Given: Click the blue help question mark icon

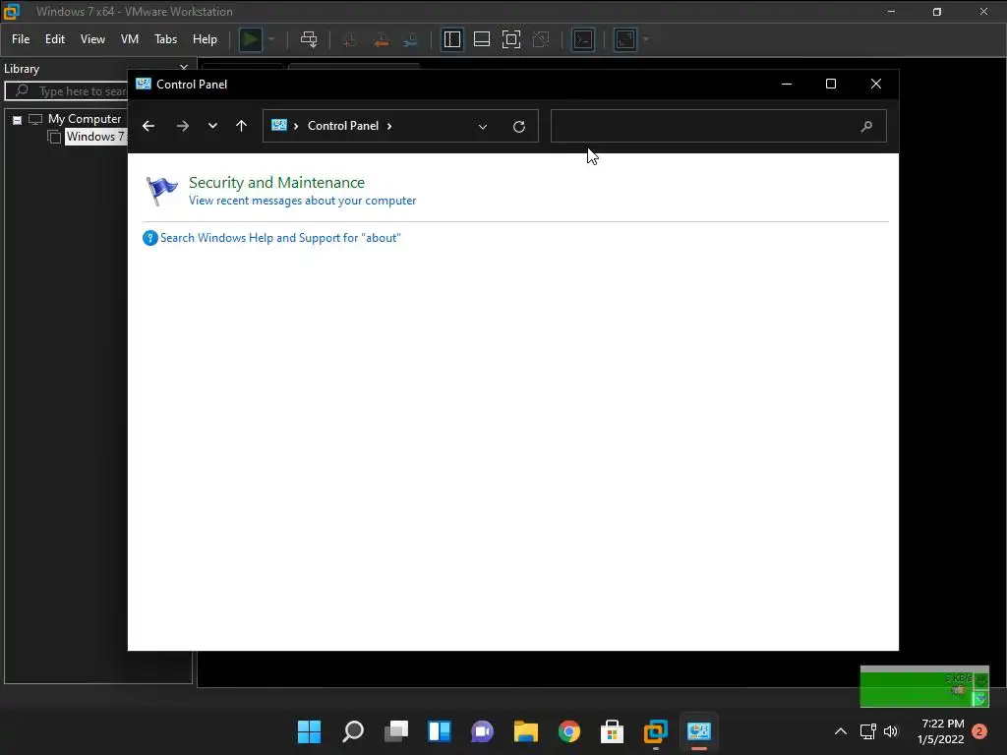Looking at the screenshot, I should coord(150,238).
